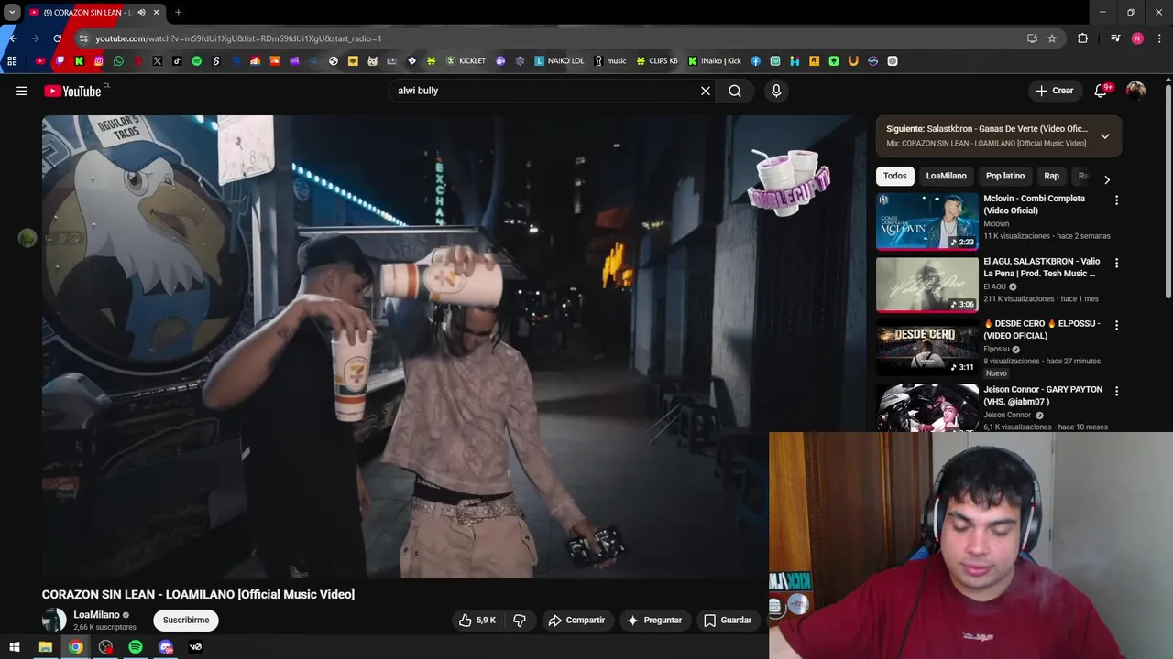
Task: Bookmark this page with the star icon
Action: (1052, 38)
